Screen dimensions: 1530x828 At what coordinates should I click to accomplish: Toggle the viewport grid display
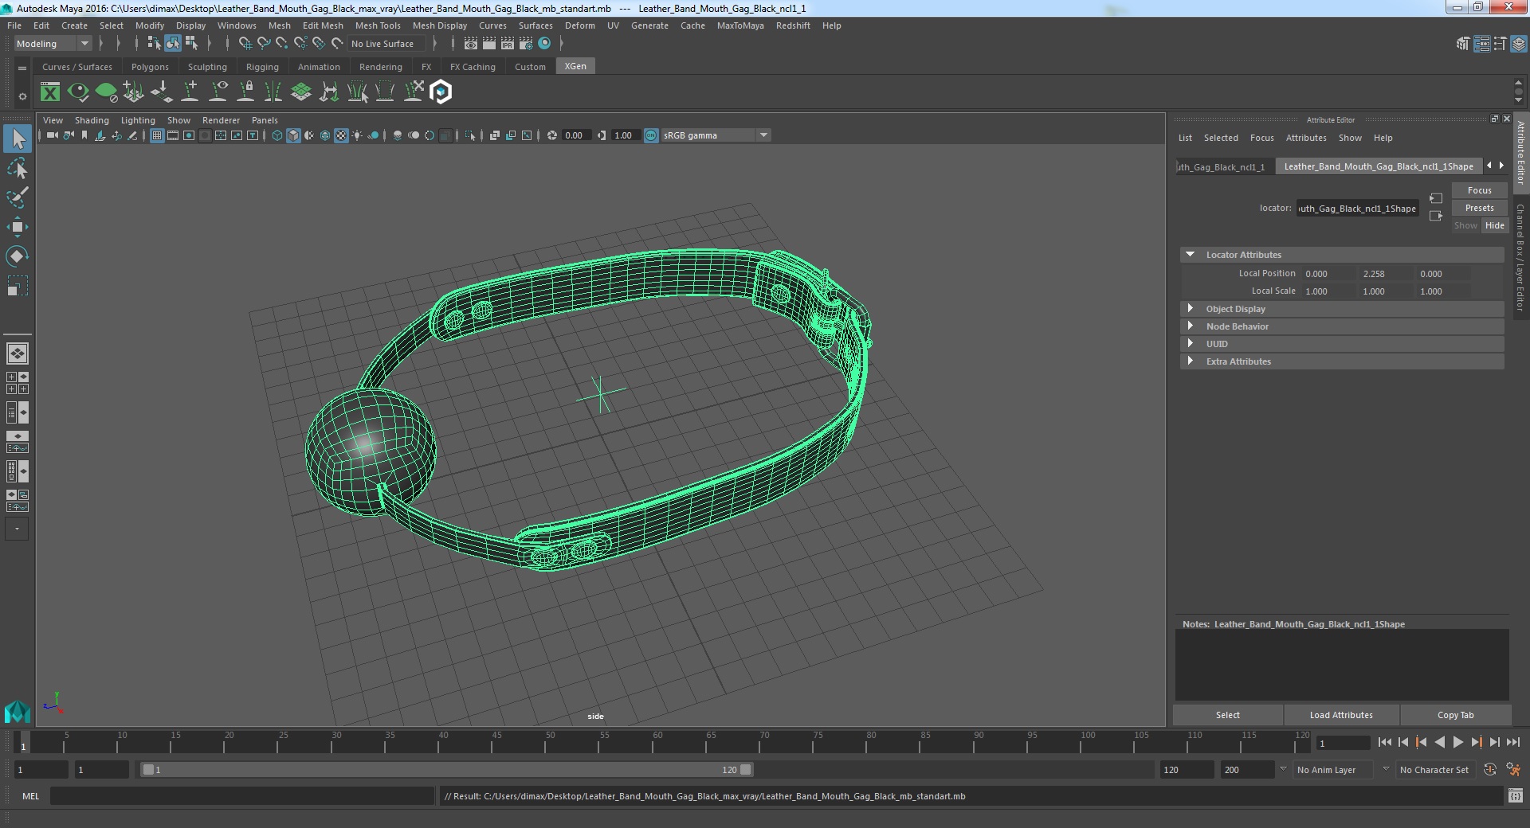(x=157, y=135)
